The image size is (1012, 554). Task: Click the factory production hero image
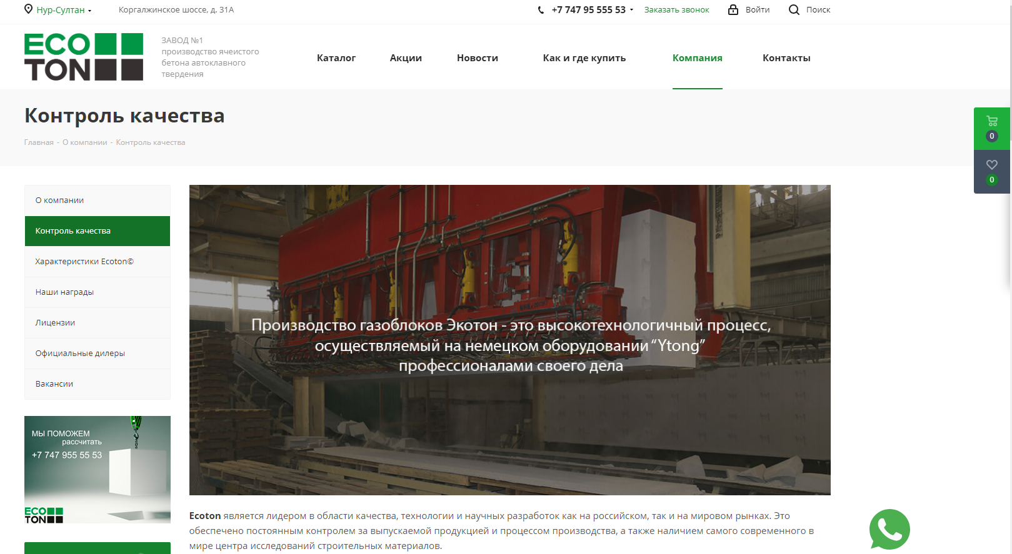tap(510, 340)
